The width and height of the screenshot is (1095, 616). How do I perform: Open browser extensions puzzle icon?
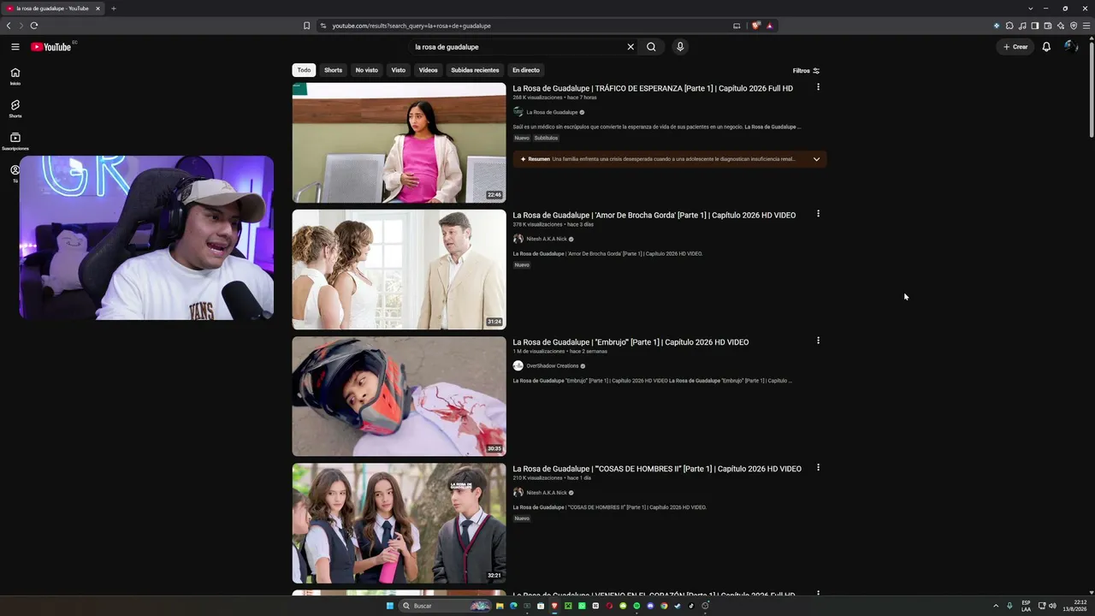[x=1009, y=26]
